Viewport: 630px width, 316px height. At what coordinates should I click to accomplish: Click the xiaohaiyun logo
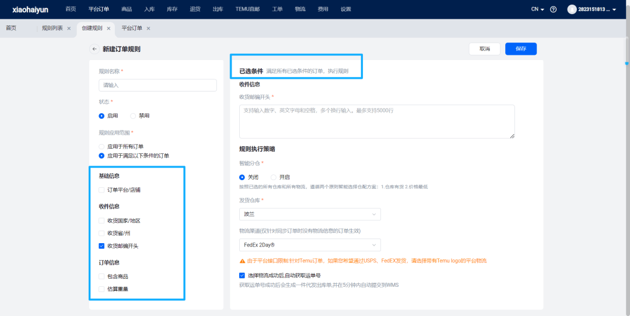tap(30, 9)
